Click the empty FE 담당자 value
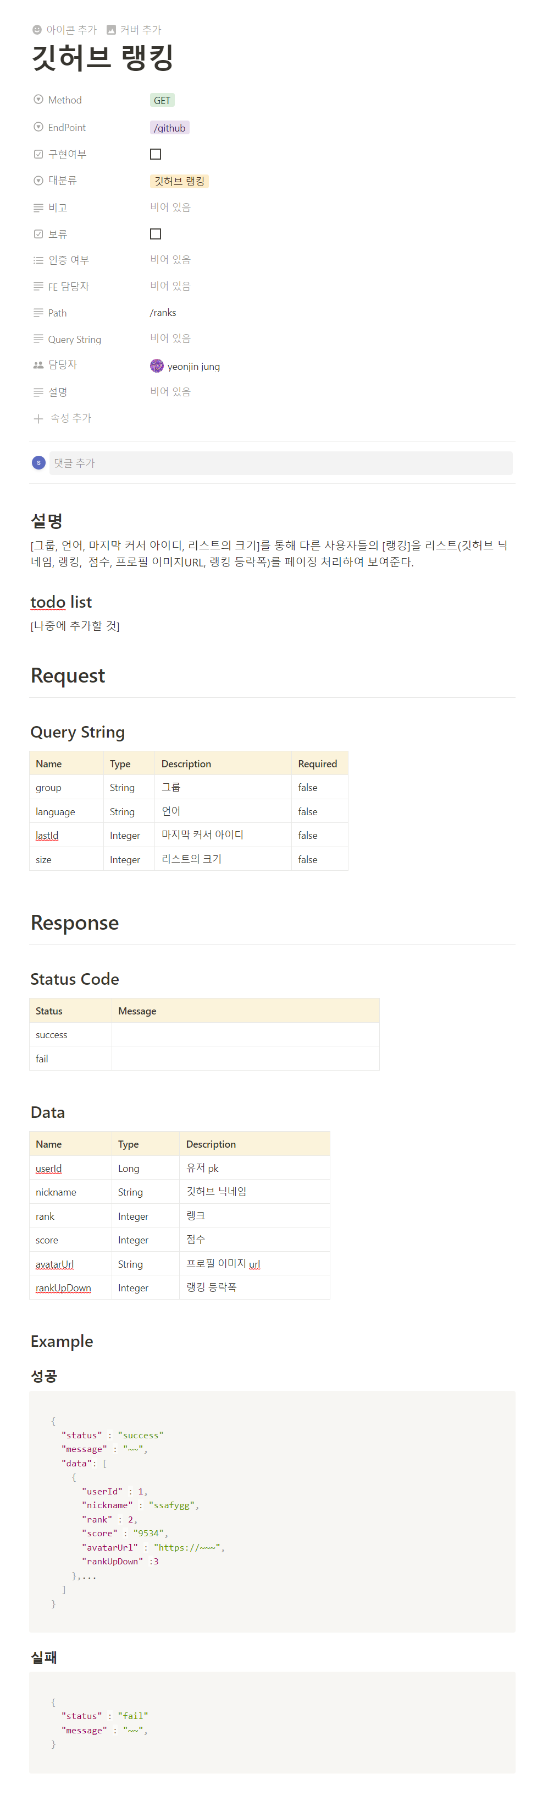The image size is (559, 1806). [170, 286]
